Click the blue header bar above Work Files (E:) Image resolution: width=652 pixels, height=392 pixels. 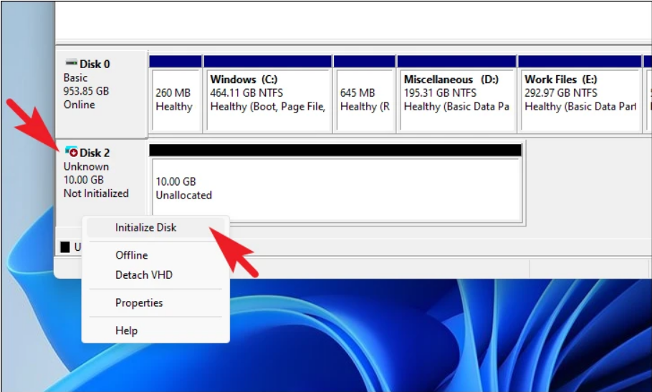point(579,62)
